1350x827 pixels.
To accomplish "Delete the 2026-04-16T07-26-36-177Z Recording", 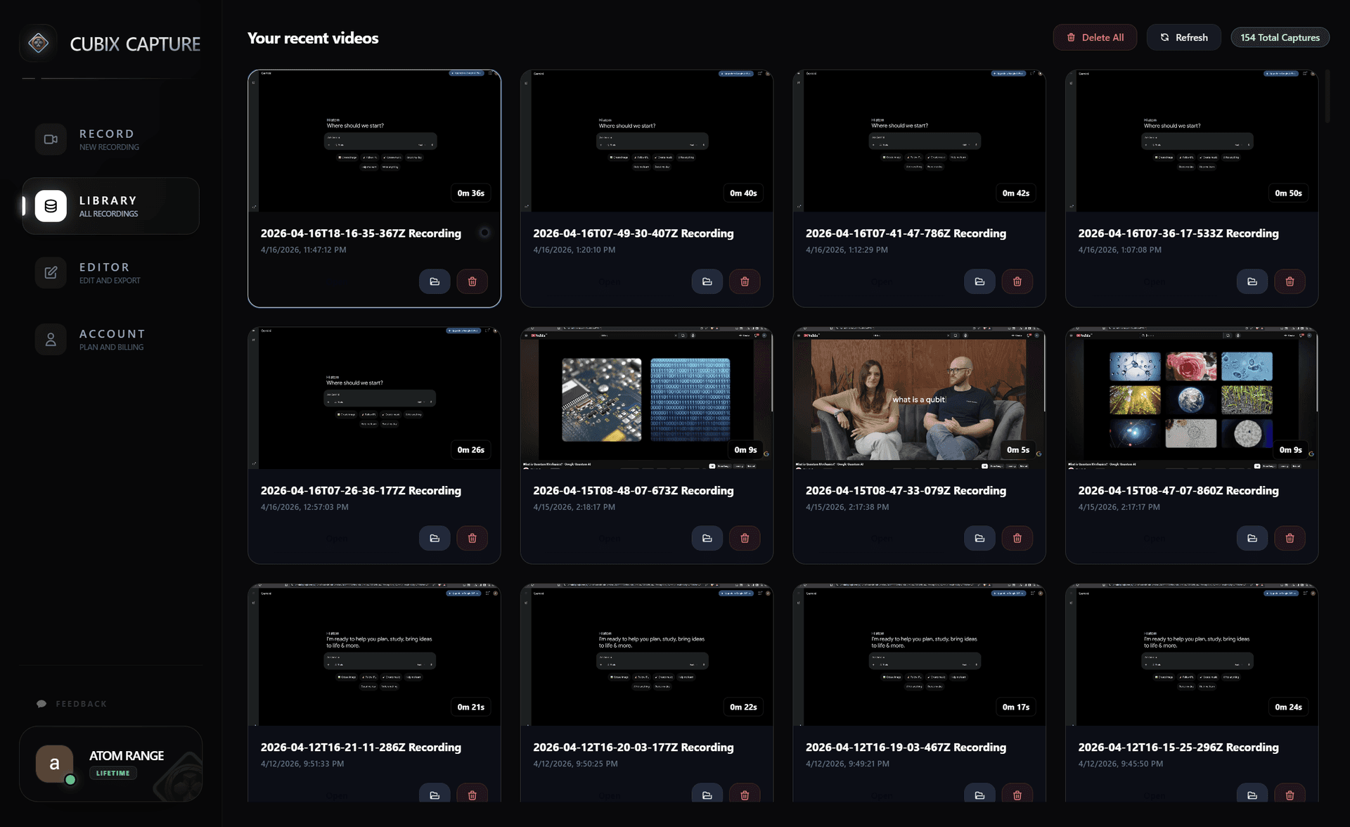I will click(472, 538).
